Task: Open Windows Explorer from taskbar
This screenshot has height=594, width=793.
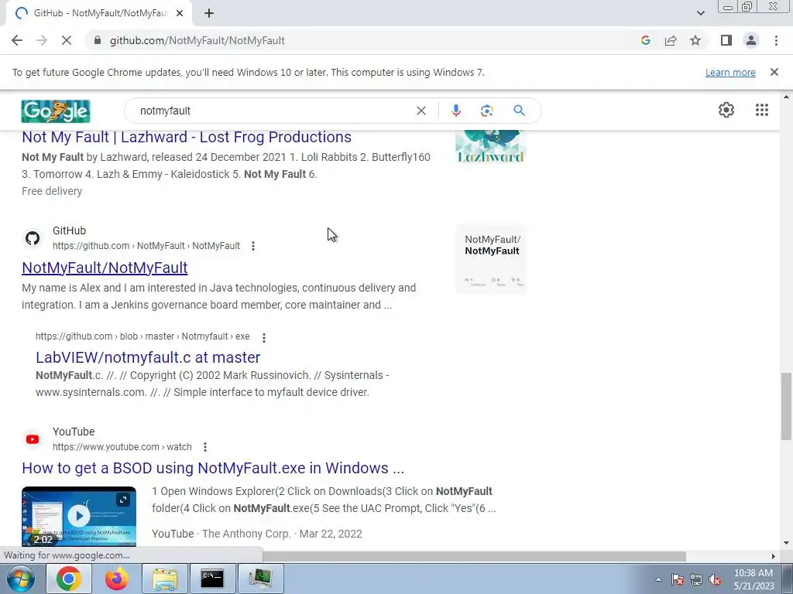Action: coord(165,579)
